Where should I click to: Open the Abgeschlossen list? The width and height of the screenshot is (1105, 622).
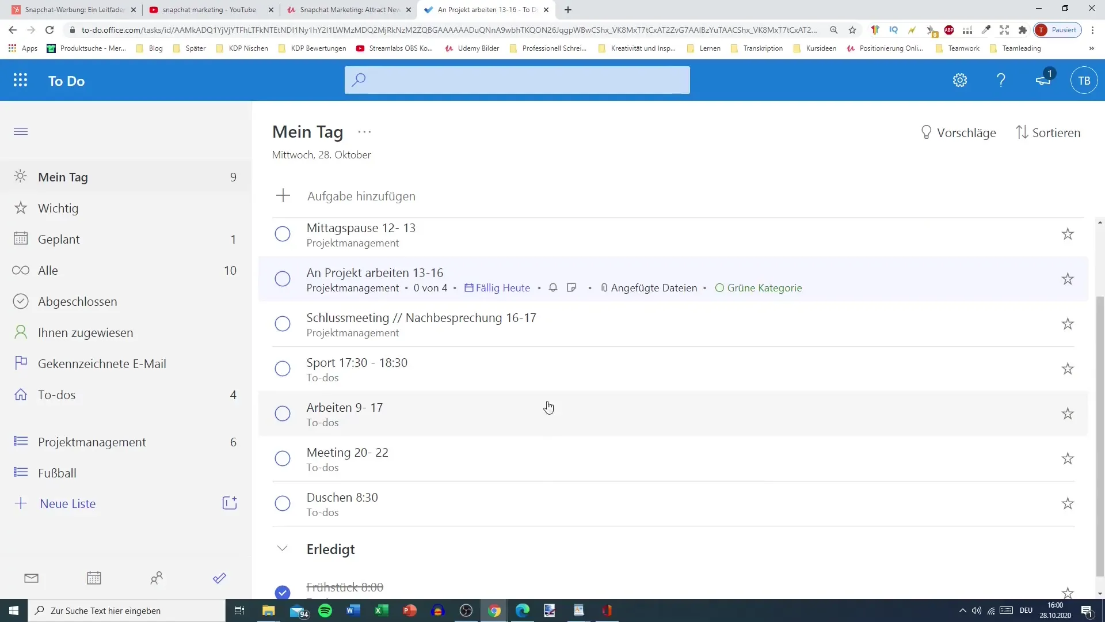(78, 301)
